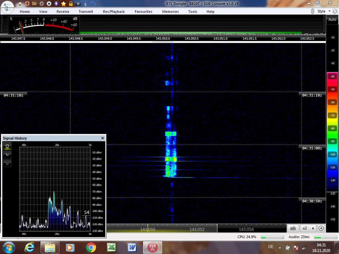The height and width of the screenshot is (254, 339).
Task: Open the Favourites ribbon tab
Action: (144, 12)
